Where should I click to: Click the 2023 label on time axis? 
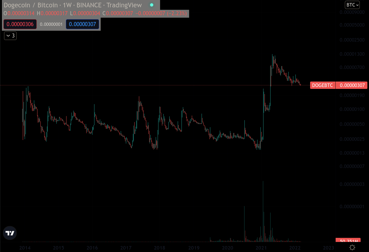tap(328, 248)
